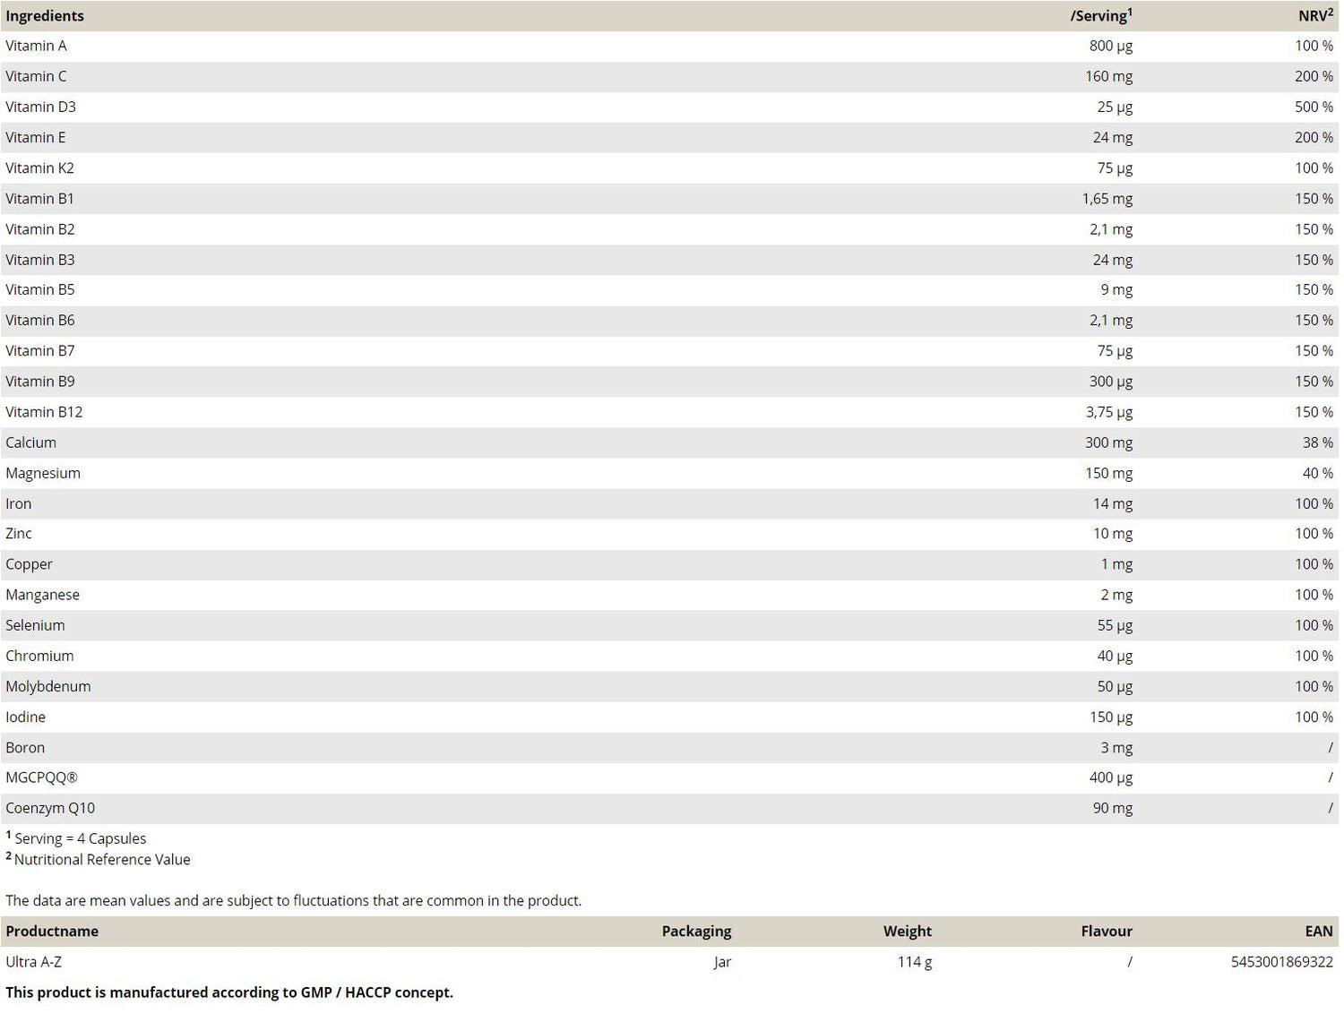Click the NRV column header
This screenshot has height=1022, width=1344.
[x=1314, y=16]
